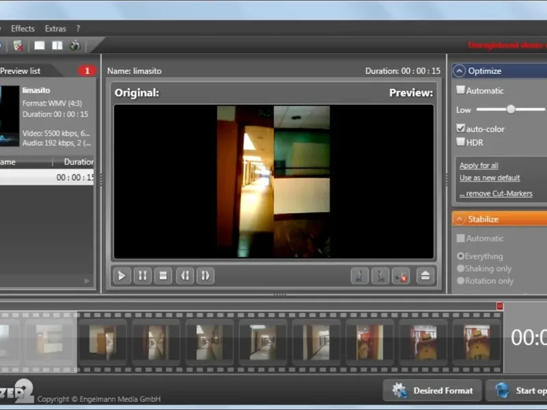Enable the Automatic checkbox under Optimize
547x410 pixels.
coord(461,90)
